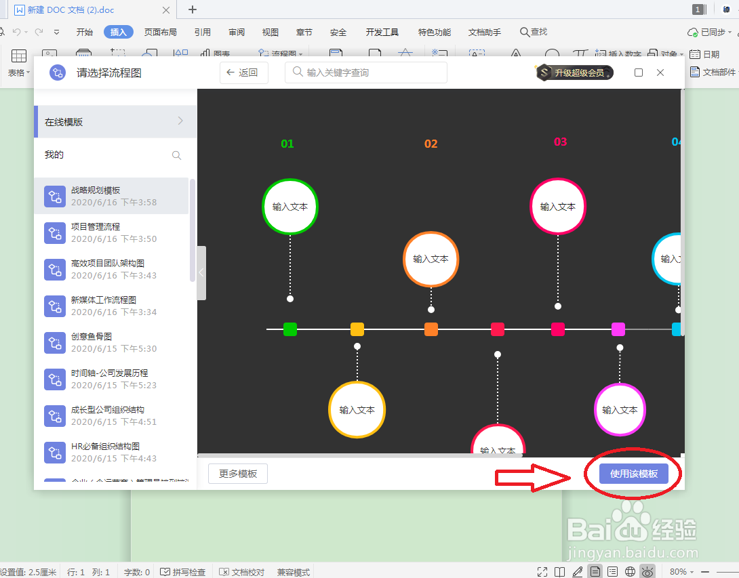Image resolution: width=739 pixels, height=578 pixels.
Task: Click fullscreen view icon in status bar
Action: (542, 571)
